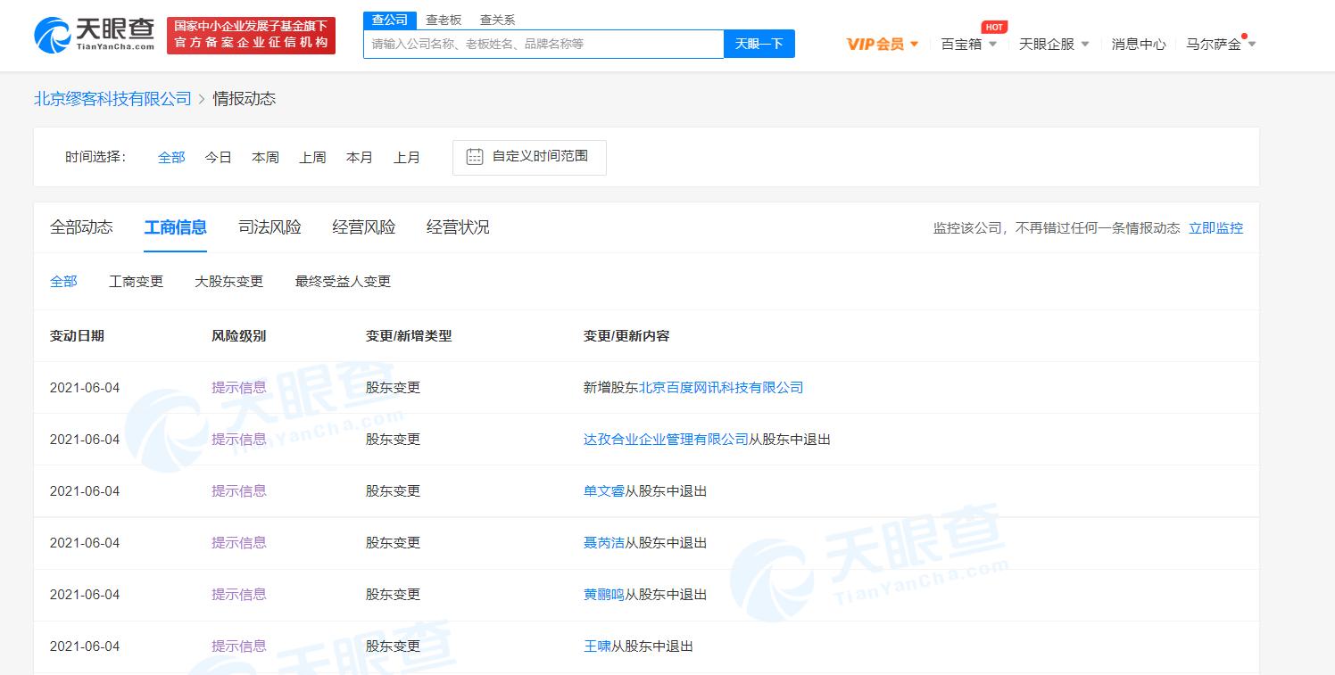
Task: Open 自定义时间范围 date range picker
Action: [x=529, y=157]
